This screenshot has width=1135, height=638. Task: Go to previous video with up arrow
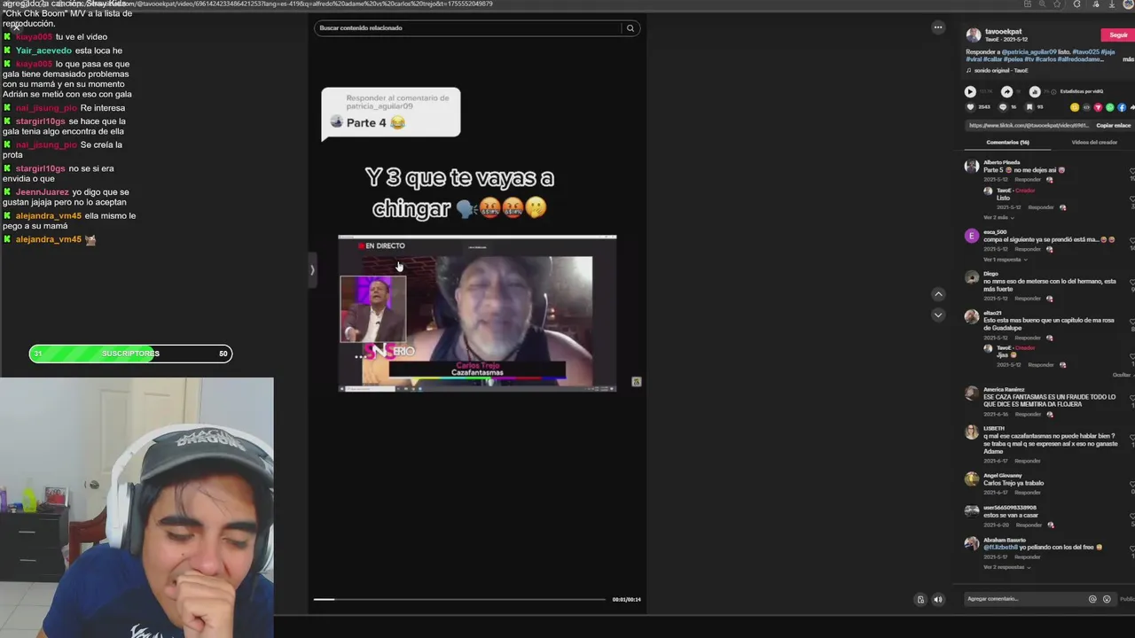click(938, 294)
